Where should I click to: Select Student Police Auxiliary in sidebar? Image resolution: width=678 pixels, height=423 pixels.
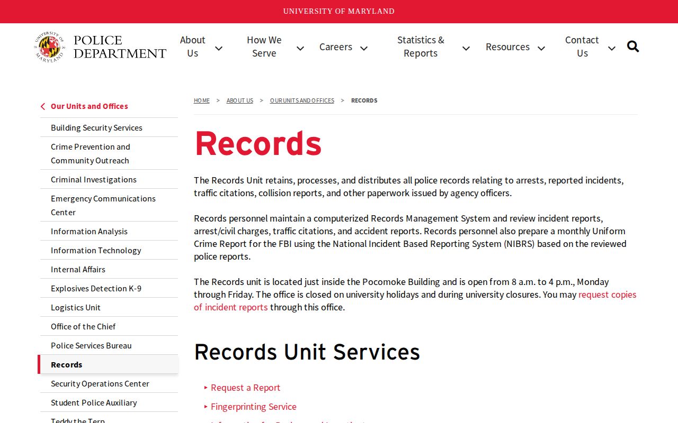point(109,402)
